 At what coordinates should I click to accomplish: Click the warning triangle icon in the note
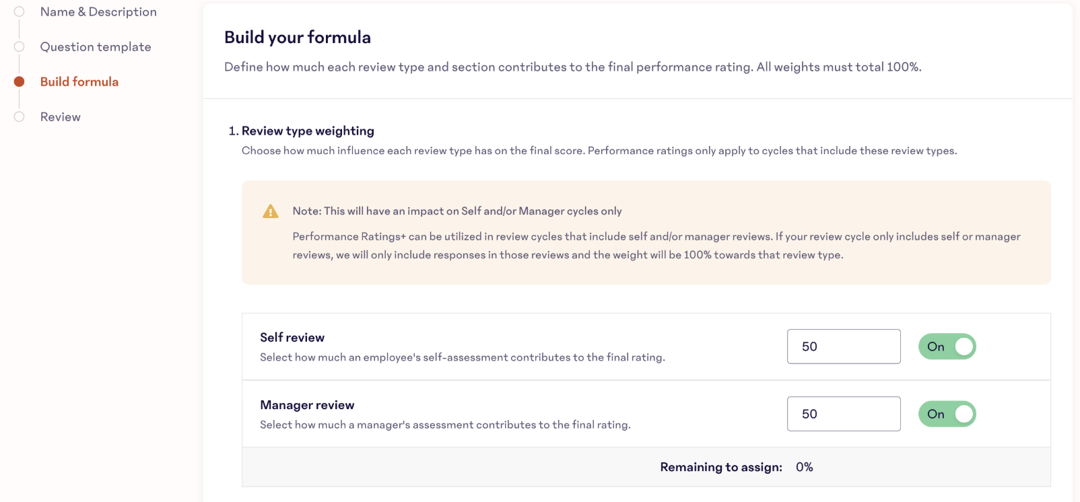click(x=271, y=211)
